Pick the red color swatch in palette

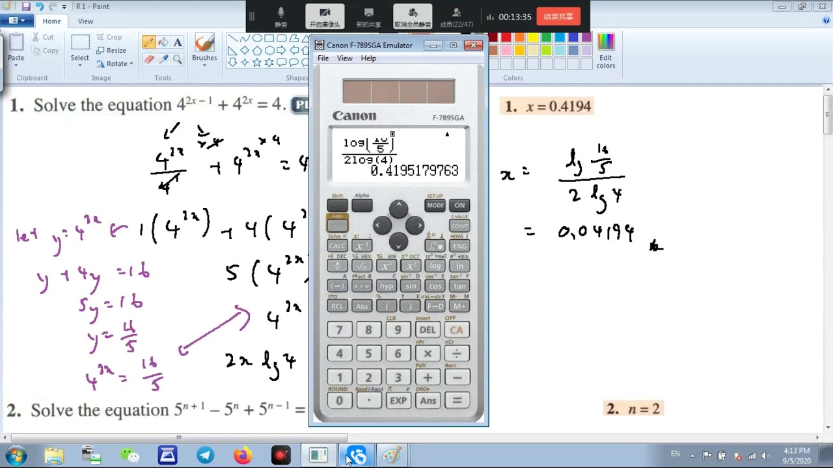(x=506, y=38)
